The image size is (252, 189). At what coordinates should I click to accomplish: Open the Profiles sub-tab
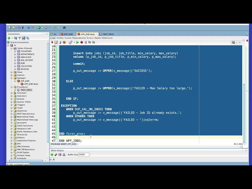(x=60, y=38)
